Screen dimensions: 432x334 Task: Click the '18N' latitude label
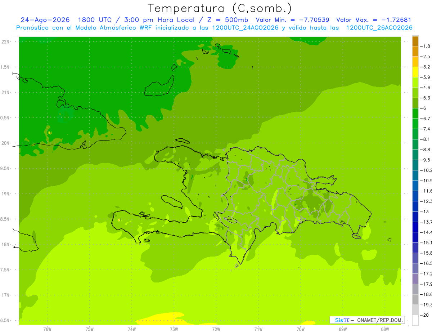5,244
